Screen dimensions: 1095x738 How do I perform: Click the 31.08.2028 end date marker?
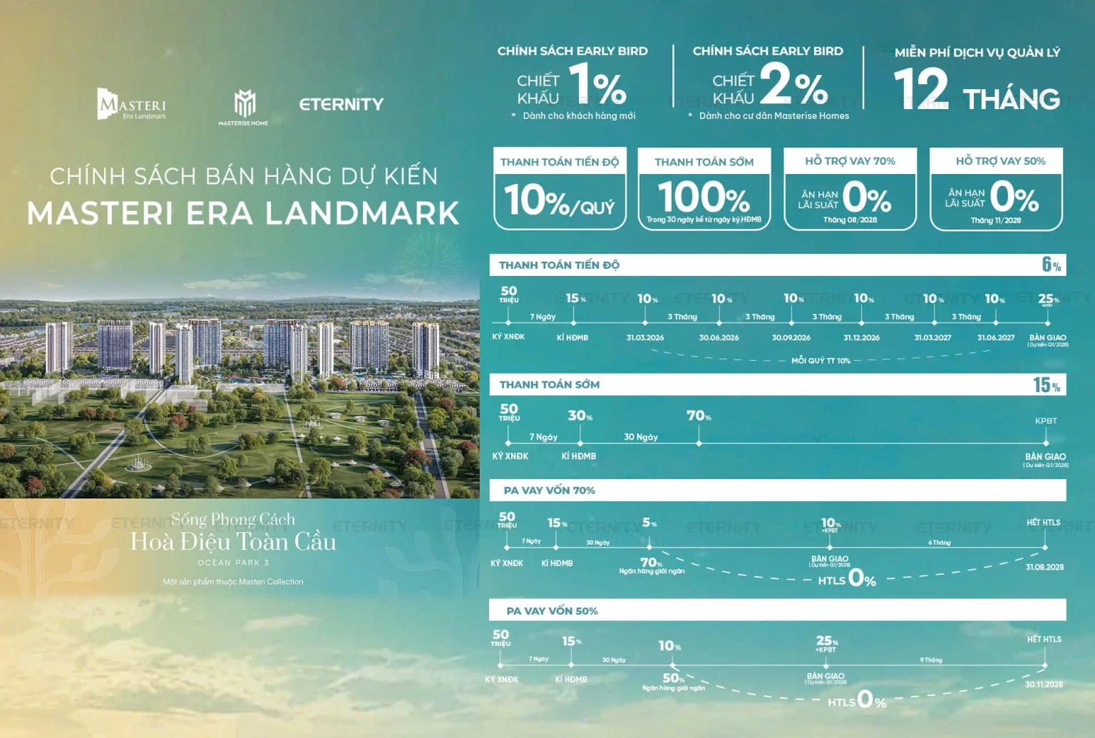(1044, 567)
